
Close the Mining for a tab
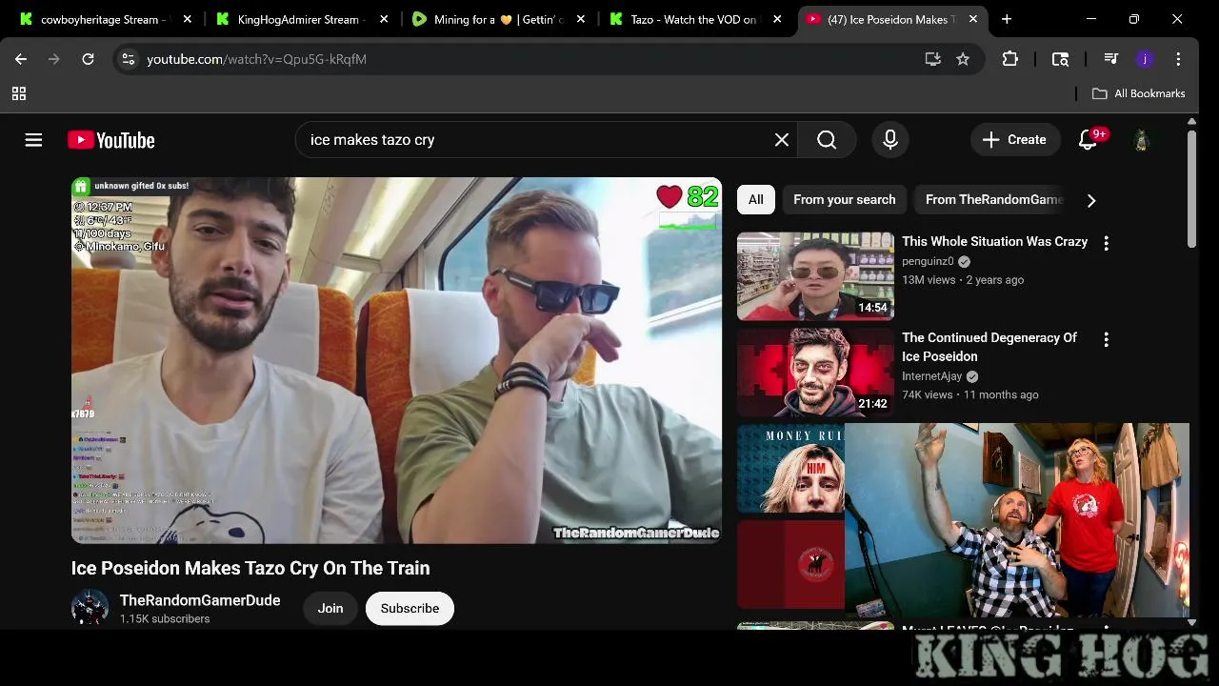581,19
